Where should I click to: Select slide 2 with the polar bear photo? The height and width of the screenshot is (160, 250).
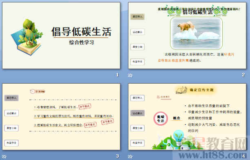(x=187, y=36)
